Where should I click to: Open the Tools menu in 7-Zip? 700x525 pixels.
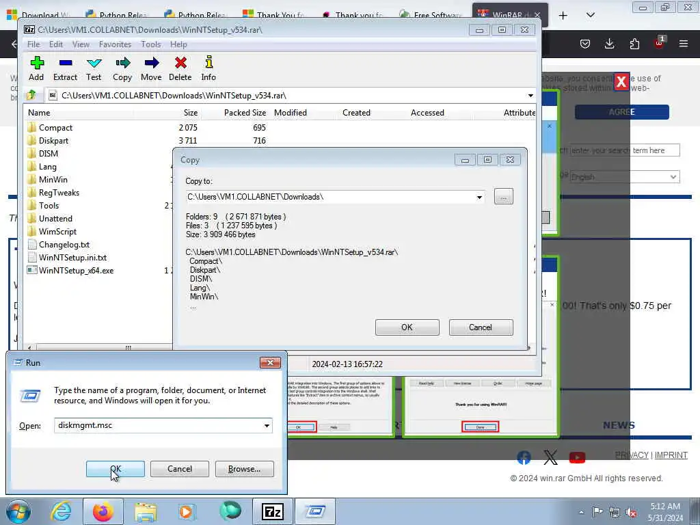point(151,44)
